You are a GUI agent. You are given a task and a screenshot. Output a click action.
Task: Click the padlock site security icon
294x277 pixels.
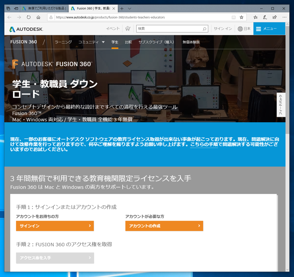(x=51, y=17)
